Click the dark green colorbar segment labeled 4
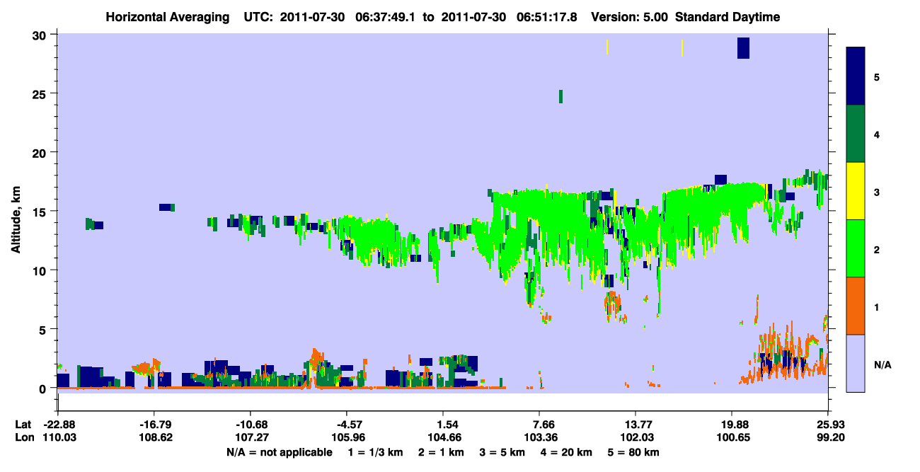 click(x=856, y=134)
